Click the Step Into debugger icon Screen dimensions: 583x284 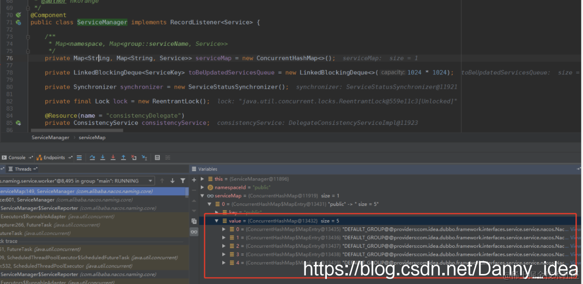click(103, 158)
